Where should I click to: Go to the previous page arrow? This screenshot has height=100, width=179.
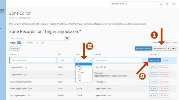(165, 38)
